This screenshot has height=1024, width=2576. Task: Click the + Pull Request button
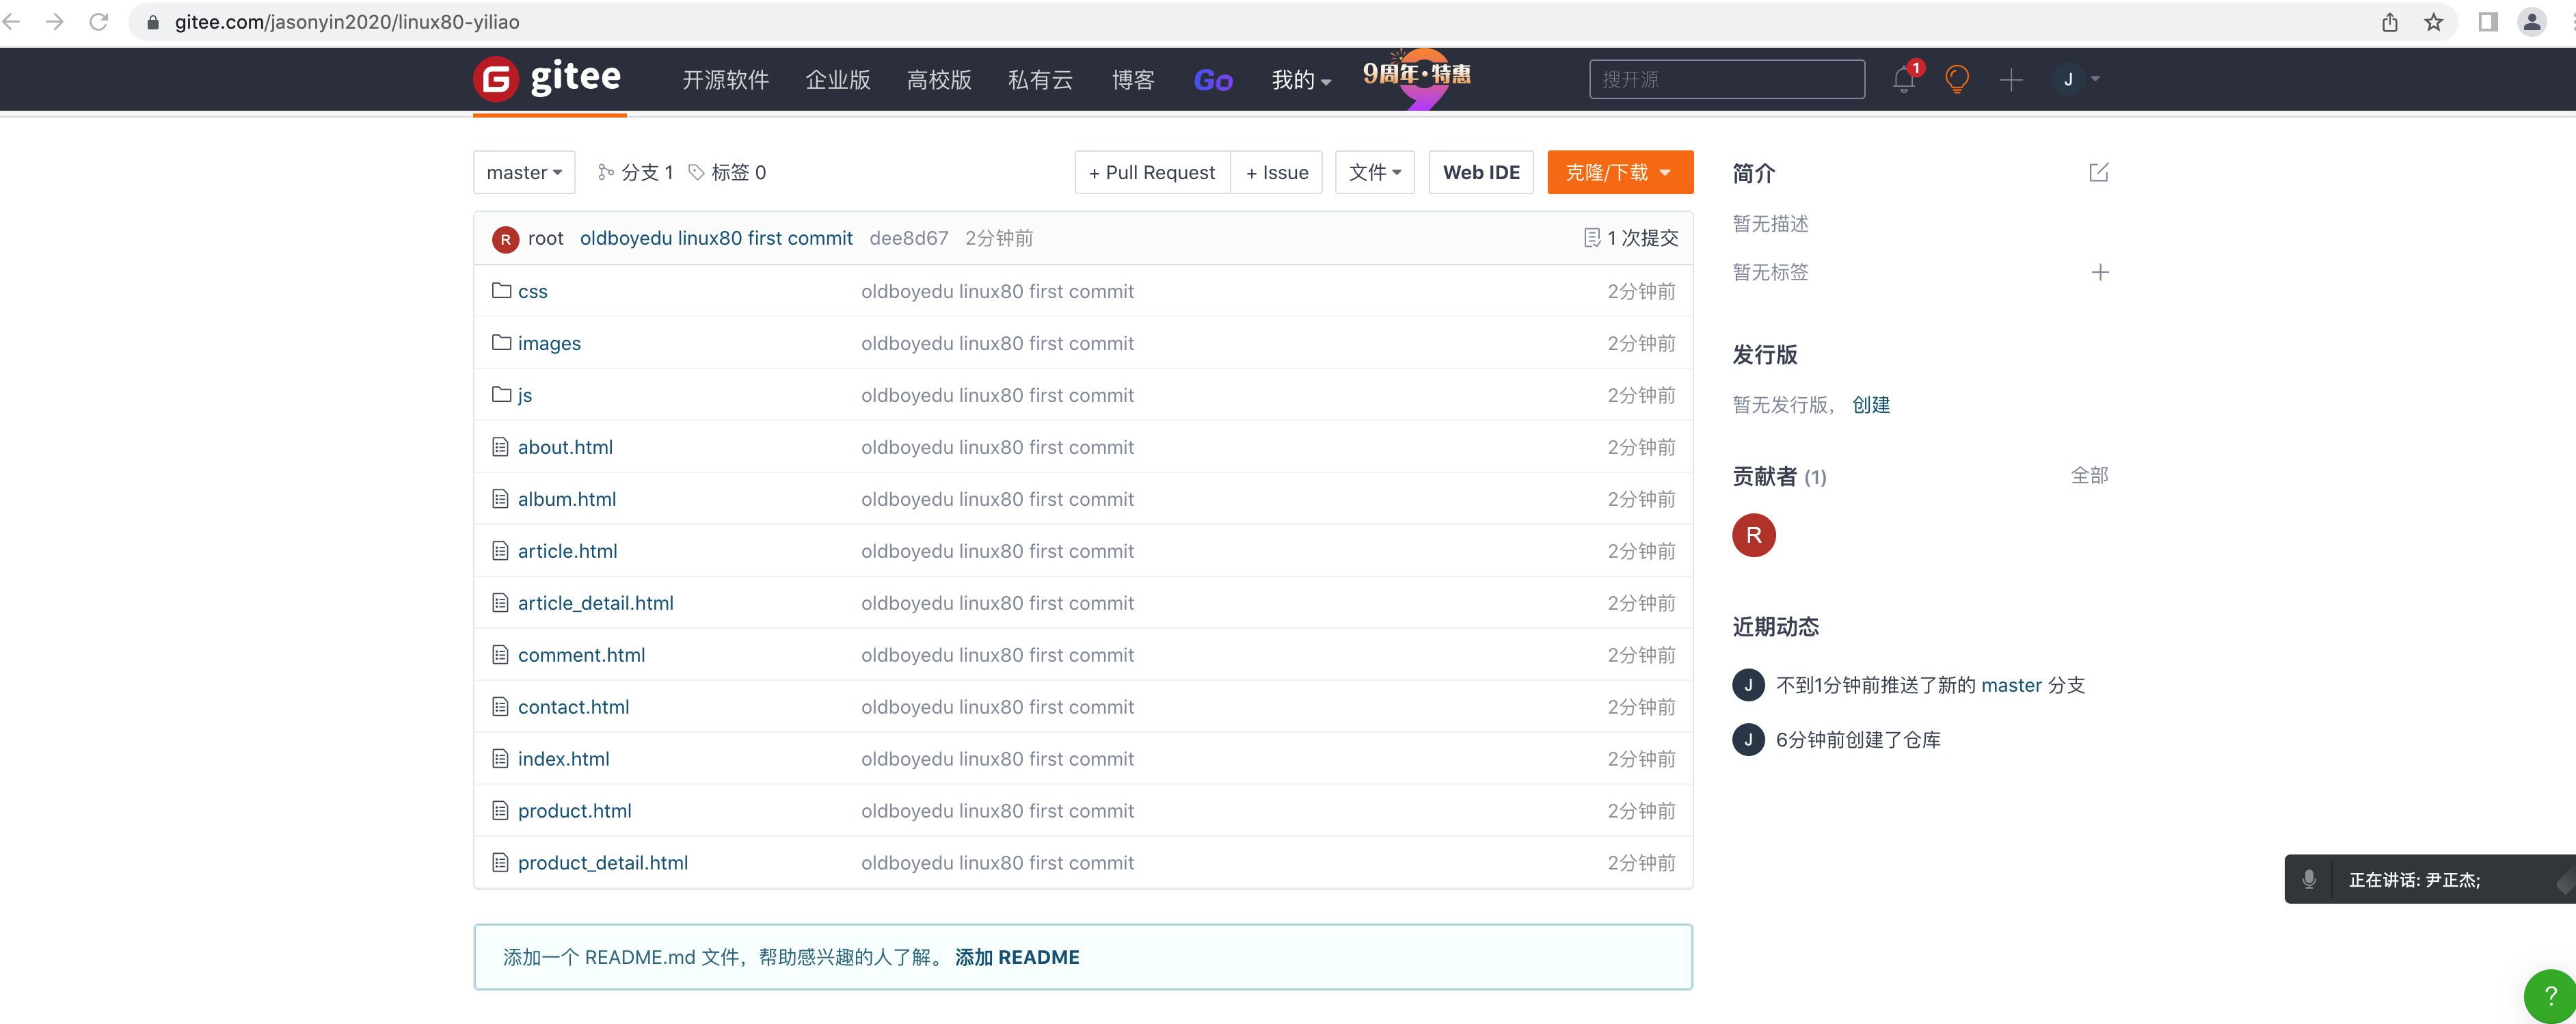point(1152,172)
